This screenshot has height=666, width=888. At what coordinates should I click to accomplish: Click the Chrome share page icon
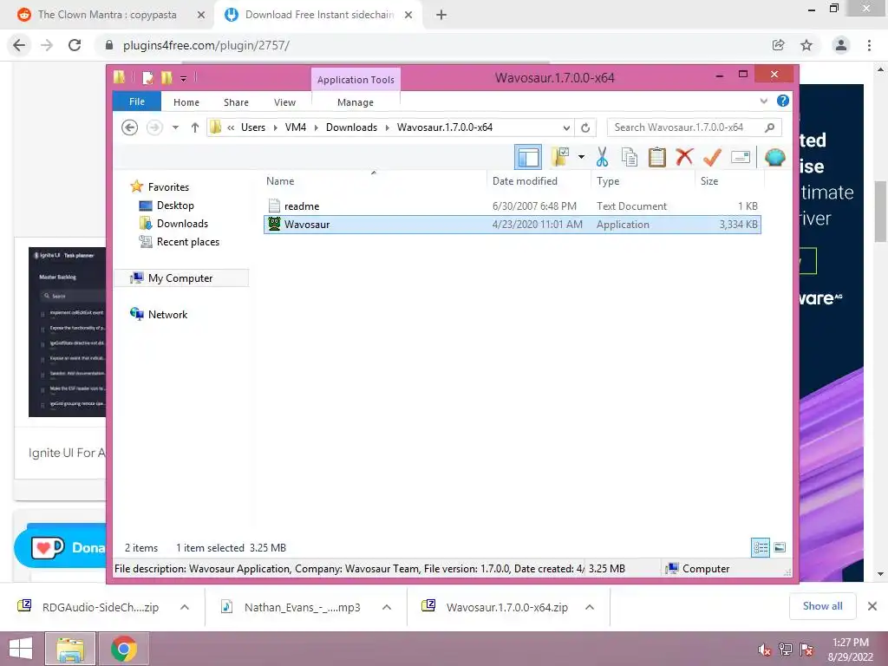pos(779,45)
